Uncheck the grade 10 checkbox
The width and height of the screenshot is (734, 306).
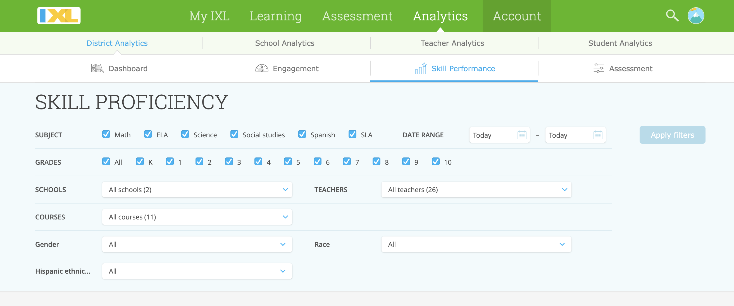(x=435, y=162)
